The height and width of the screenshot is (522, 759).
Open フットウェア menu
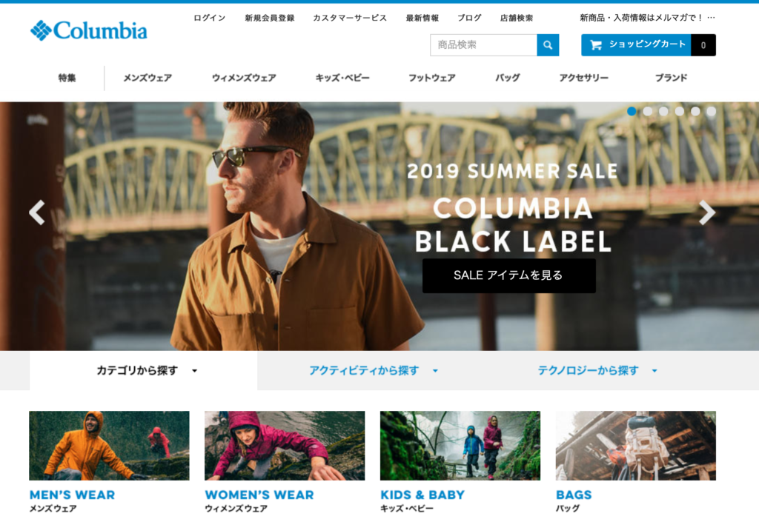pyautogui.click(x=432, y=78)
